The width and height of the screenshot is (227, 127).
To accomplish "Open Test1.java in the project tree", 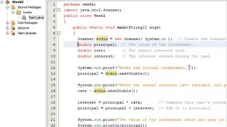I will 36,18.
